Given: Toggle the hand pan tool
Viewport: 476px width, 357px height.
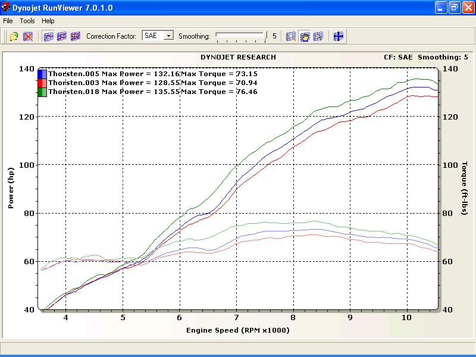Looking at the screenshot, I should pyautogui.click(x=305, y=36).
